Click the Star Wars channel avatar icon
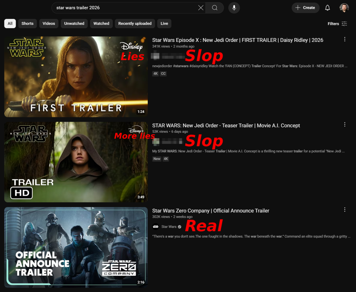Screen dimensions: 356x292 156,227
